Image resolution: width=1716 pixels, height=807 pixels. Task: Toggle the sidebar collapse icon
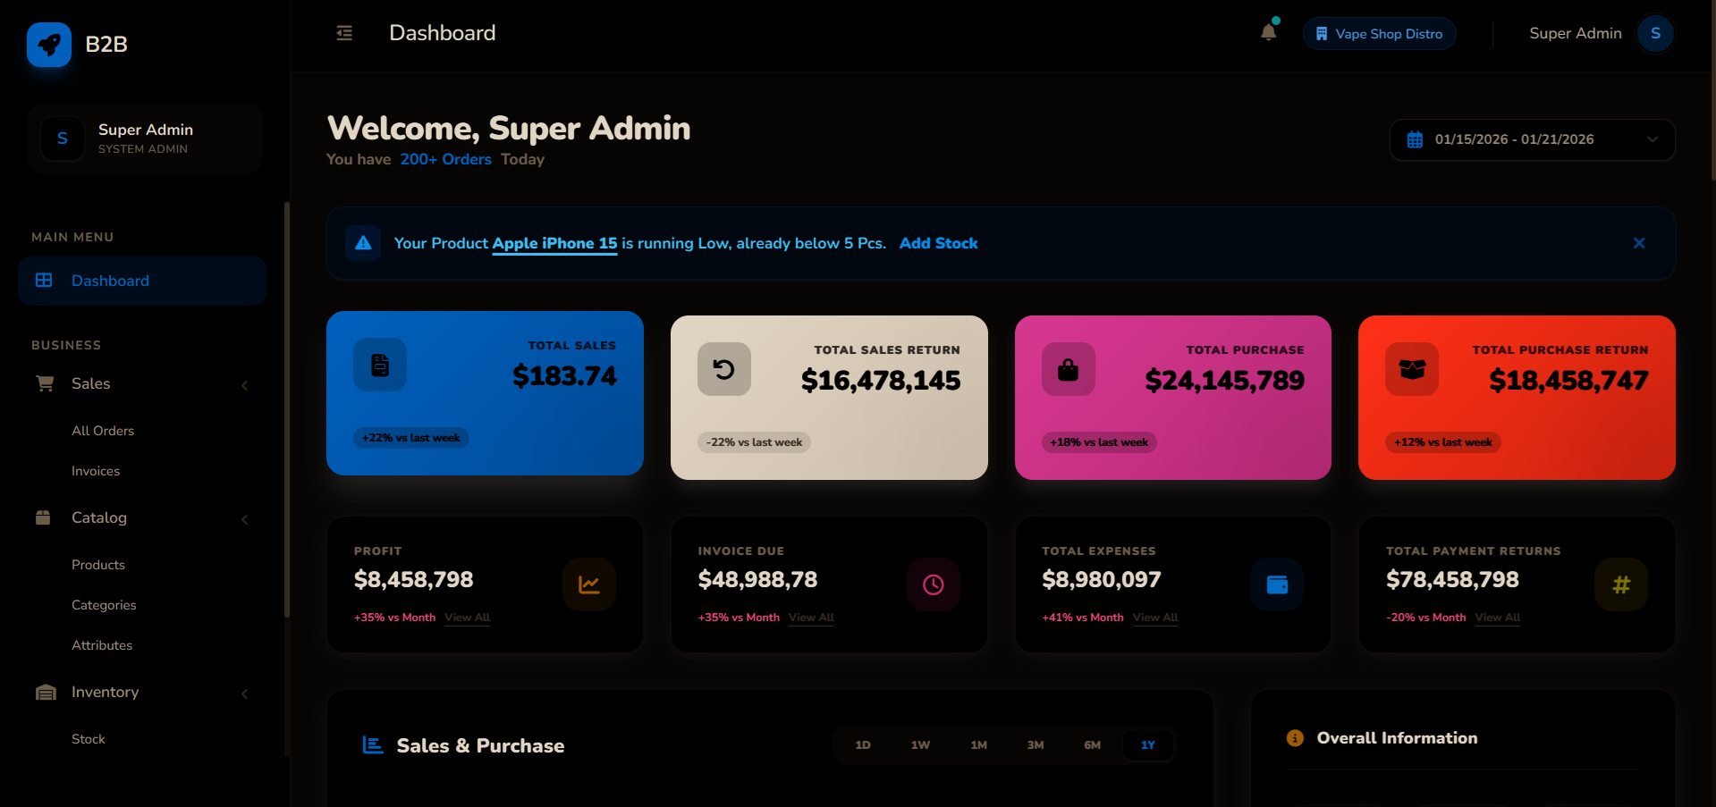(344, 33)
